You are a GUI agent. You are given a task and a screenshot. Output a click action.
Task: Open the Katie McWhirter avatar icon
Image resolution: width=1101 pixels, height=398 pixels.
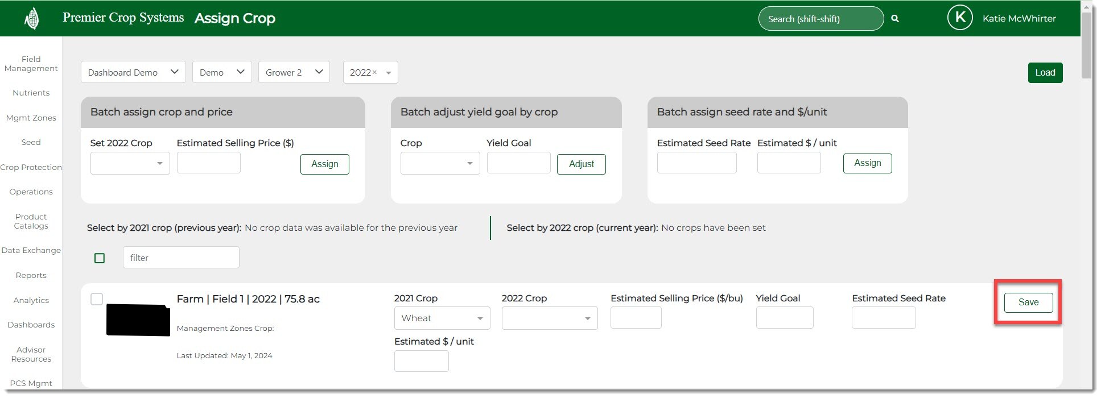tap(959, 18)
